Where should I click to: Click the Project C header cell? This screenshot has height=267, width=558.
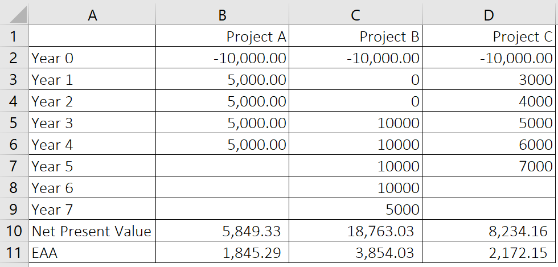[489, 36]
